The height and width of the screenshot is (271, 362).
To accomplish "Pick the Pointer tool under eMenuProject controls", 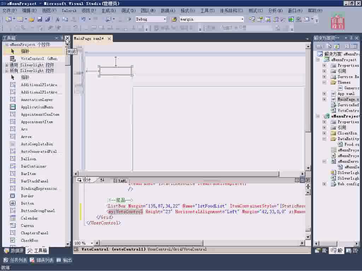I will 32,51.
